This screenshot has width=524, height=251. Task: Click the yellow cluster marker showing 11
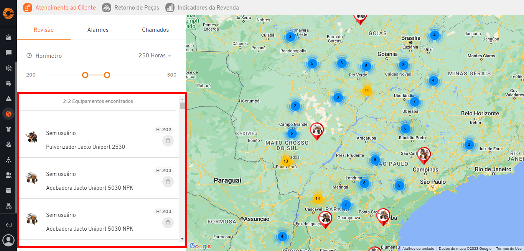tap(367, 91)
